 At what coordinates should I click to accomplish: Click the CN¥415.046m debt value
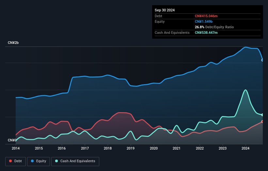206,16
